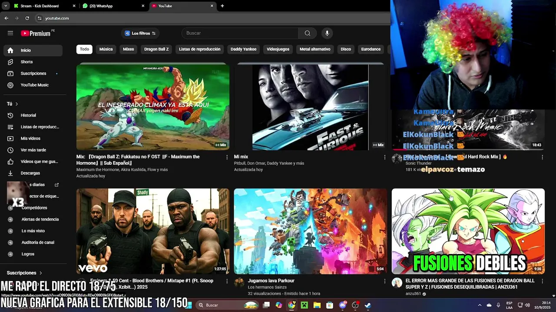Select the Daddy Yankee chip
The width and height of the screenshot is (556, 312).
click(243, 49)
